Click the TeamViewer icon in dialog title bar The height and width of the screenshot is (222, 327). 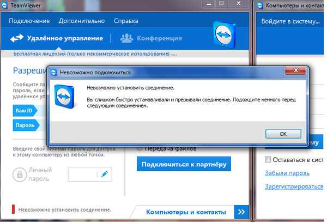[x=54, y=72]
